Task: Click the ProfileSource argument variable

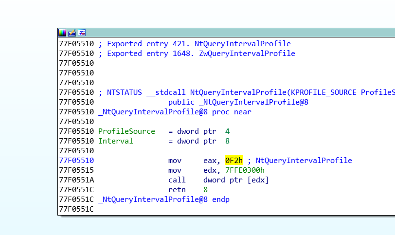Action: click(x=126, y=131)
